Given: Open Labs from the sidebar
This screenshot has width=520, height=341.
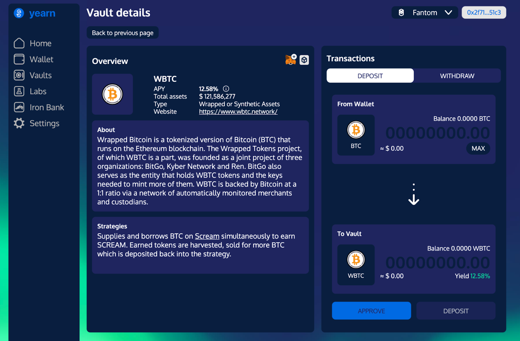Looking at the screenshot, I should pos(38,91).
